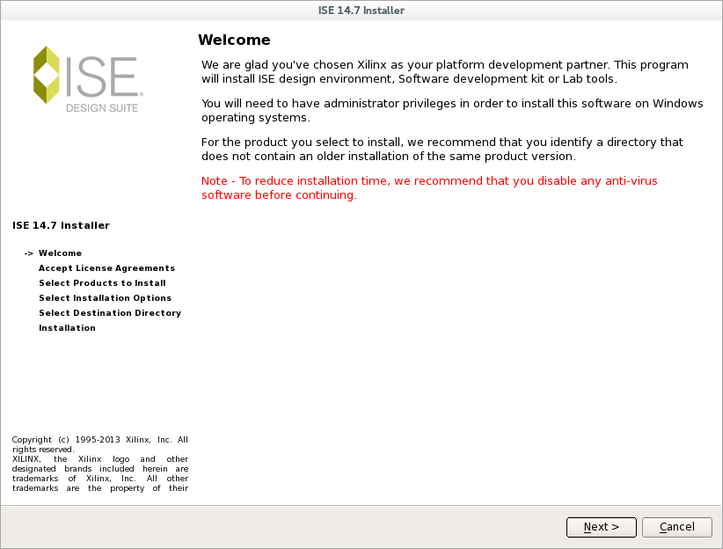Screen dimensions: 723x549
Task: Click the current-step arrow beside Welcome
Action: (x=29, y=253)
